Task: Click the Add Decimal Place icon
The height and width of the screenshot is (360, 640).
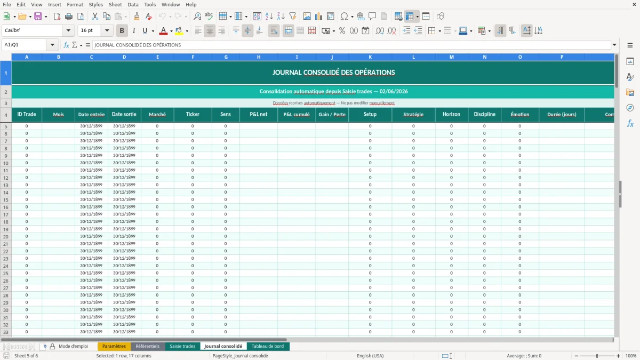Action: click(380, 31)
